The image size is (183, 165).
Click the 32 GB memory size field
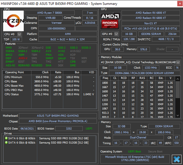pyautogui.click(x=122, y=126)
